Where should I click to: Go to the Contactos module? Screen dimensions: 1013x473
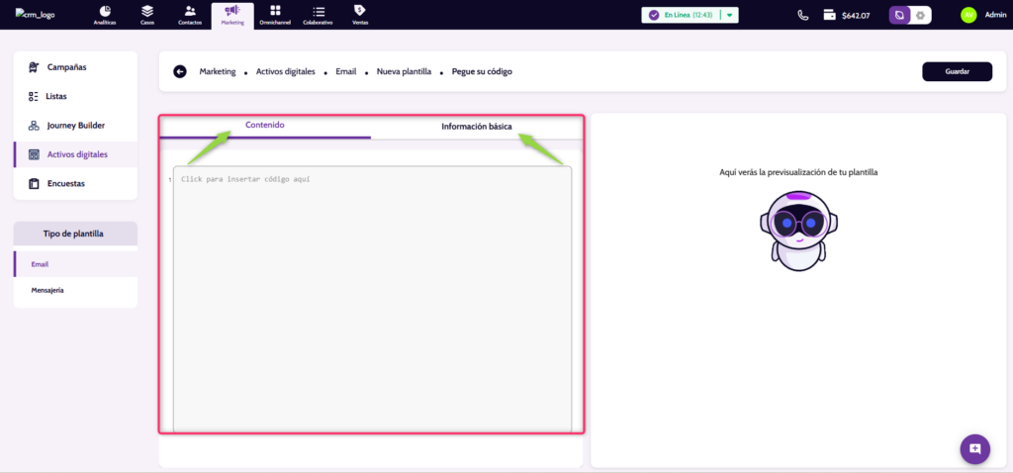point(189,14)
